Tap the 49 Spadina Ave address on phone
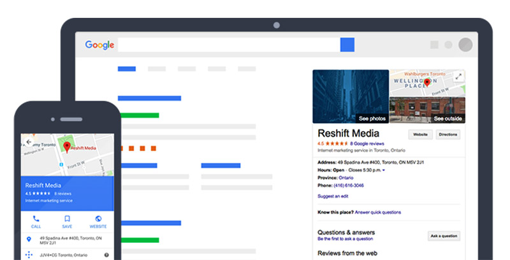The width and height of the screenshot is (510, 260). click(71, 240)
